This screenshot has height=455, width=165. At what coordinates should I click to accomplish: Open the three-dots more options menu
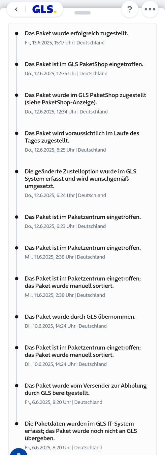pos(150,9)
